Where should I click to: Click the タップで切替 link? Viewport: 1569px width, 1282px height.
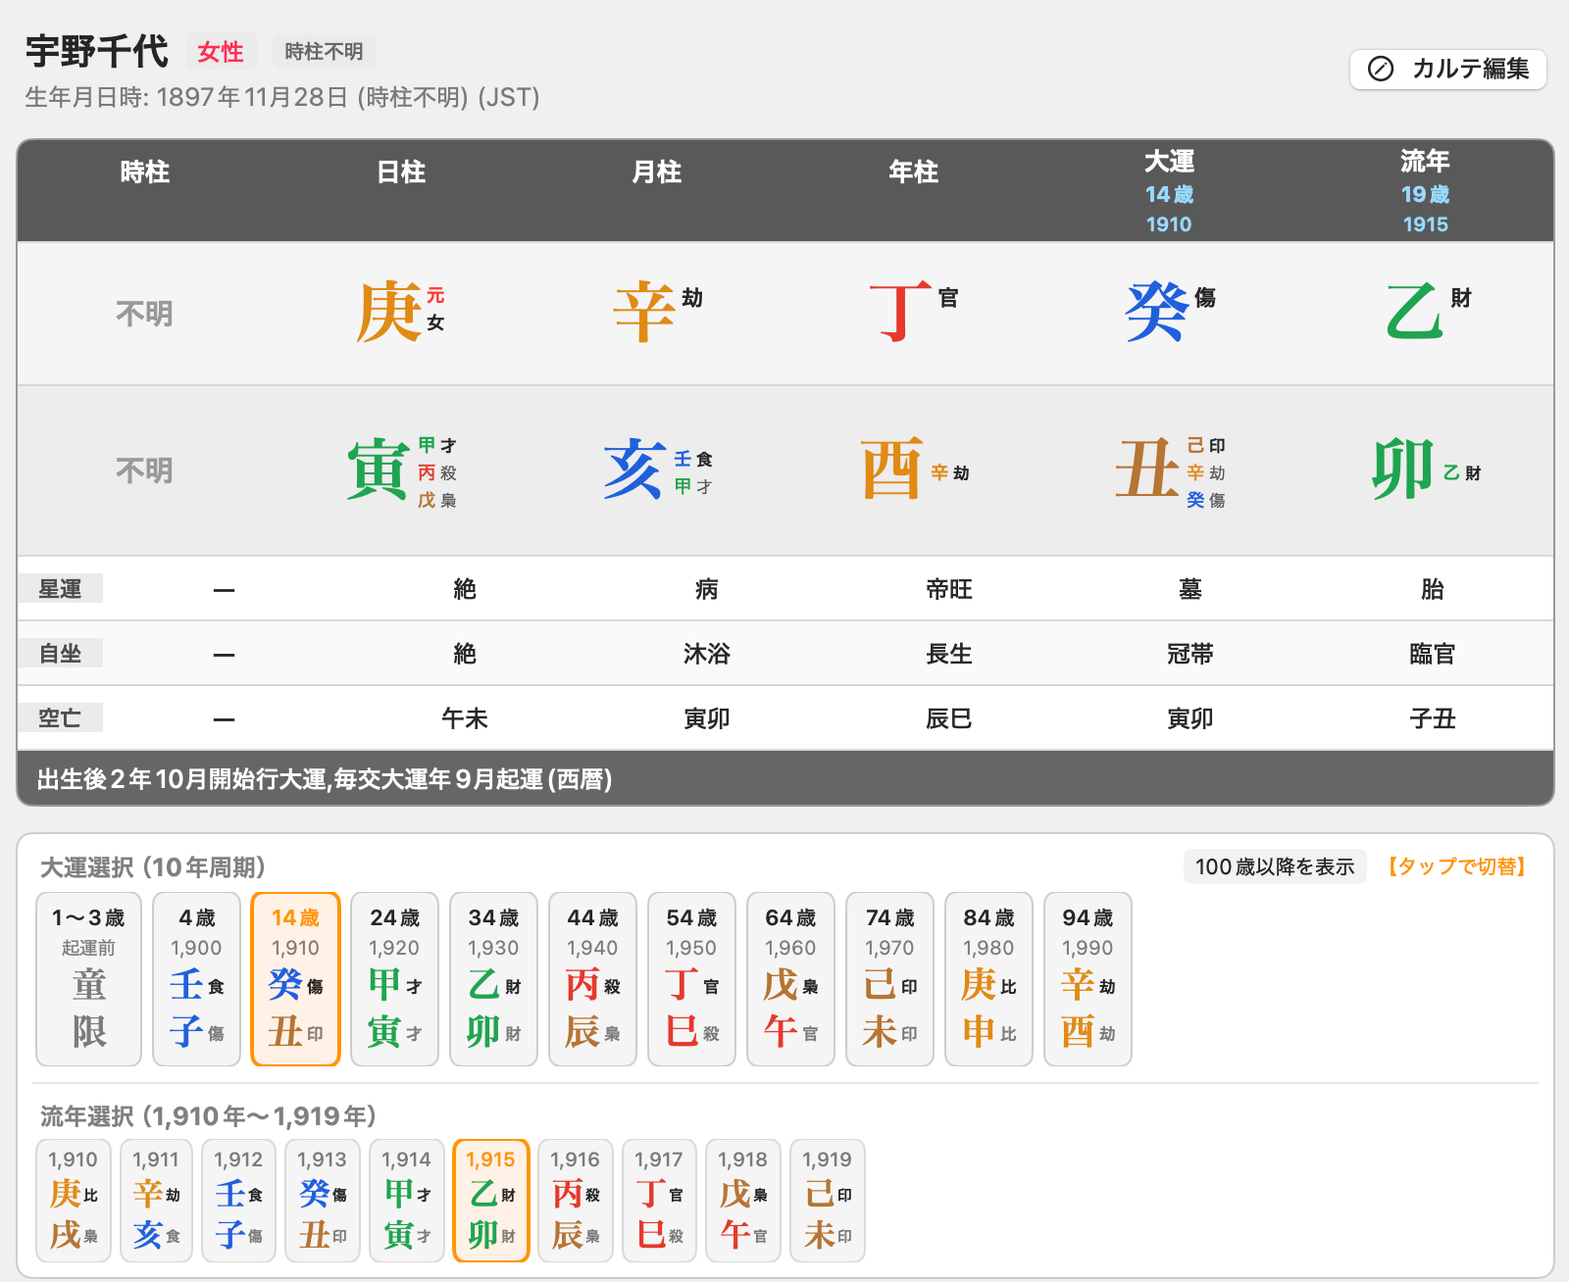(x=1456, y=866)
